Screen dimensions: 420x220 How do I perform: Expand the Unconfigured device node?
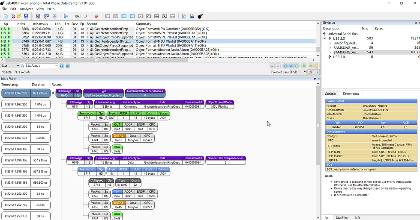[x=330, y=43]
